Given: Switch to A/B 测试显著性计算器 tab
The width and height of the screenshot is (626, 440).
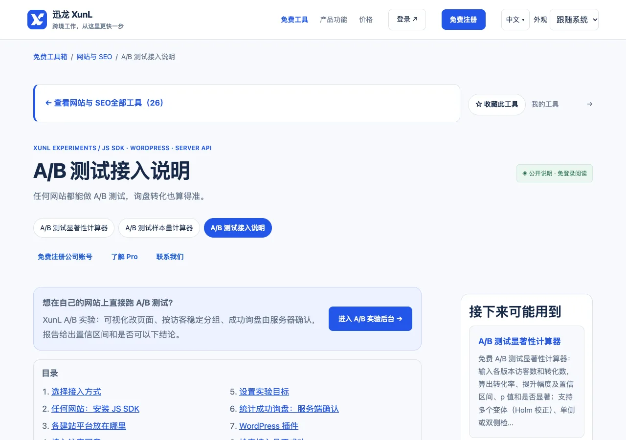Looking at the screenshot, I should pyautogui.click(x=74, y=228).
